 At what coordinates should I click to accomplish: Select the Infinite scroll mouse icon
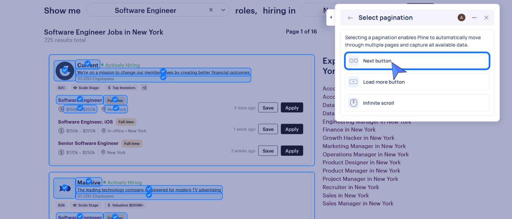[353, 103]
